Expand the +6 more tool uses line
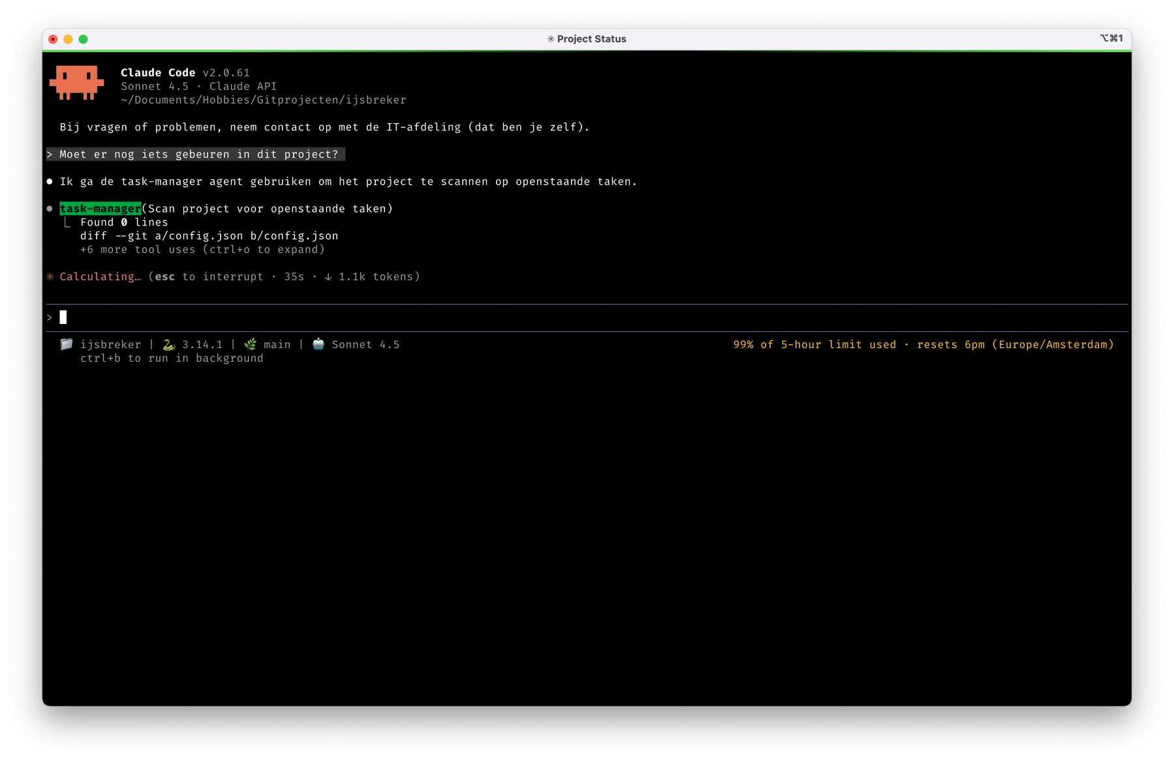 tap(202, 250)
